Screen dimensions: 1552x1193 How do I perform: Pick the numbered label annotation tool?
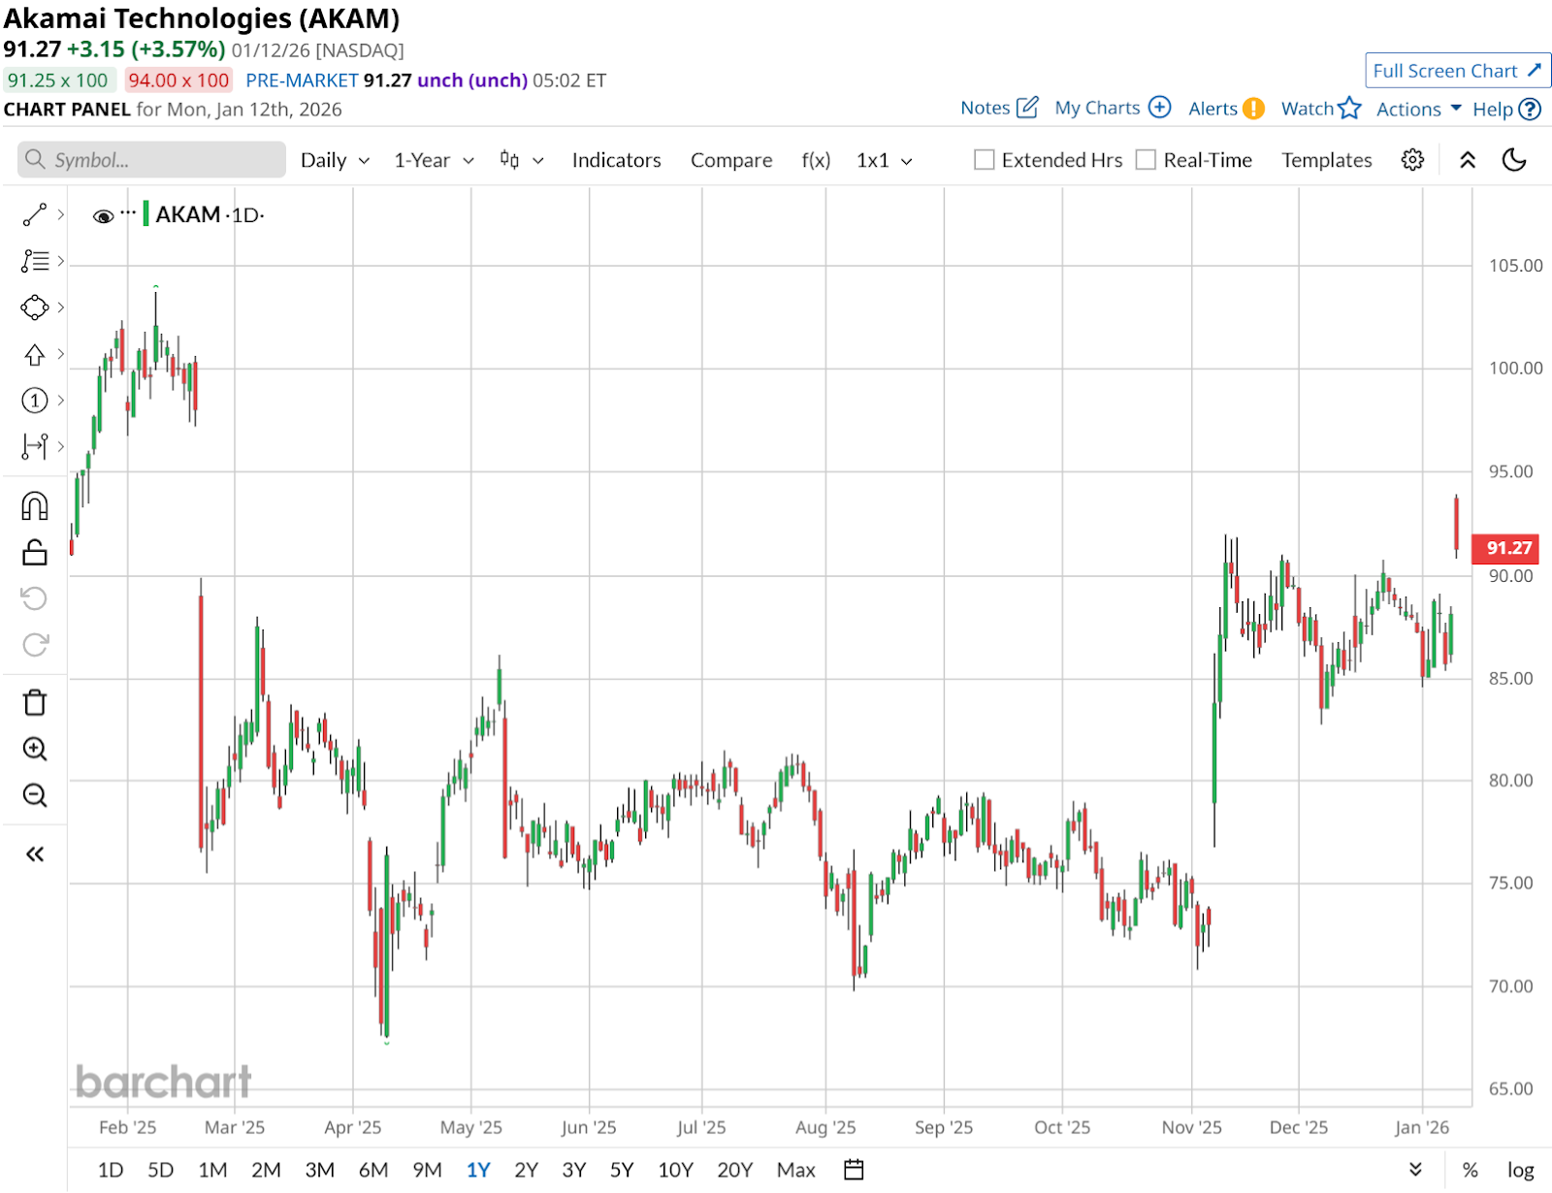[35, 400]
